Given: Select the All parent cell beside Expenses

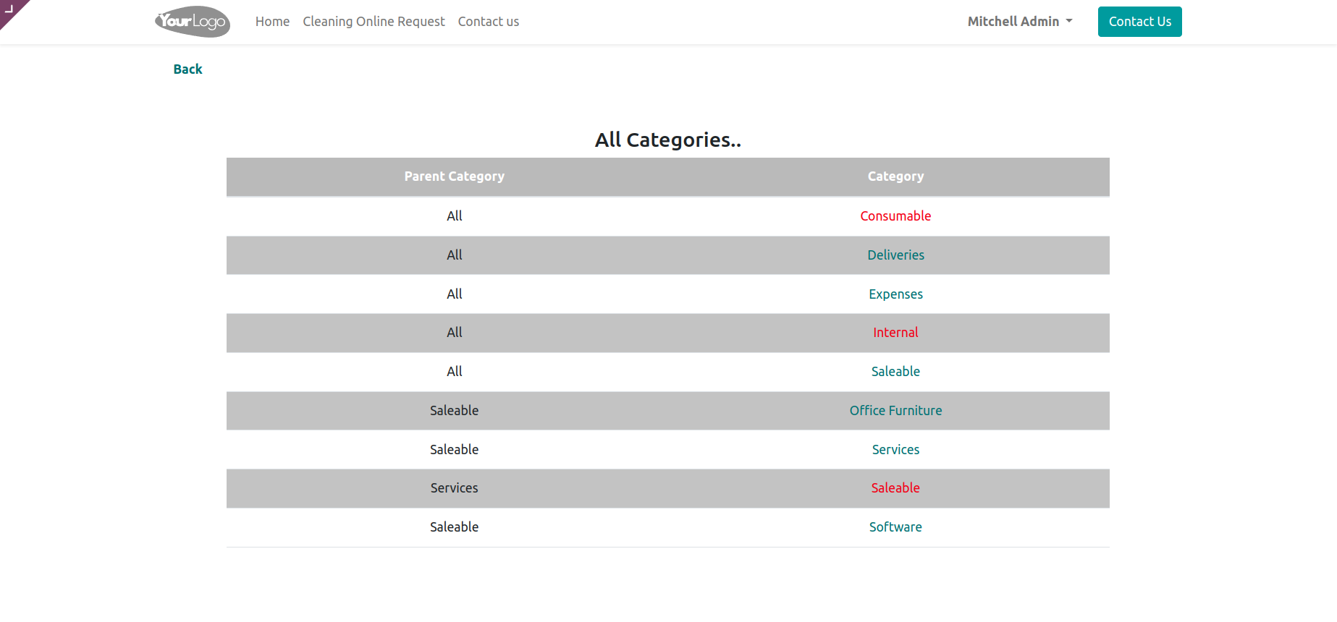Looking at the screenshot, I should (454, 294).
